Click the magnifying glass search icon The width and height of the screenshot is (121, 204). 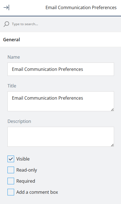point(6,24)
